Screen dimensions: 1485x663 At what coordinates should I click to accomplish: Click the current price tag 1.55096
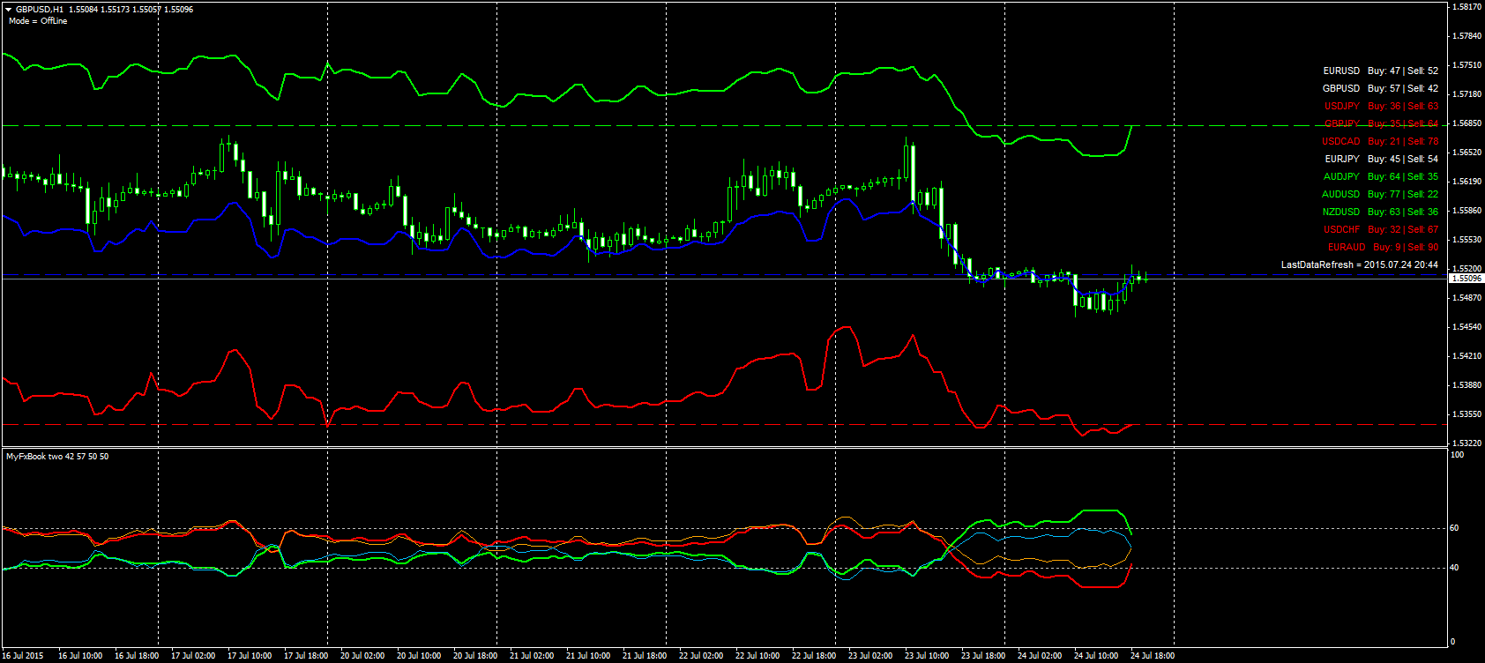[1466, 278]
